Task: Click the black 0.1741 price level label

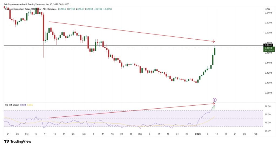Action: click(x=269, y=45)
